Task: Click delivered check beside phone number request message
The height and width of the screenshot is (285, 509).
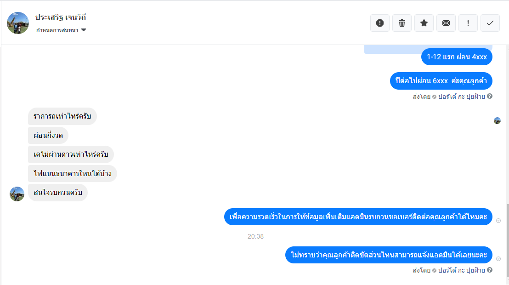Action: pos(498,221)
